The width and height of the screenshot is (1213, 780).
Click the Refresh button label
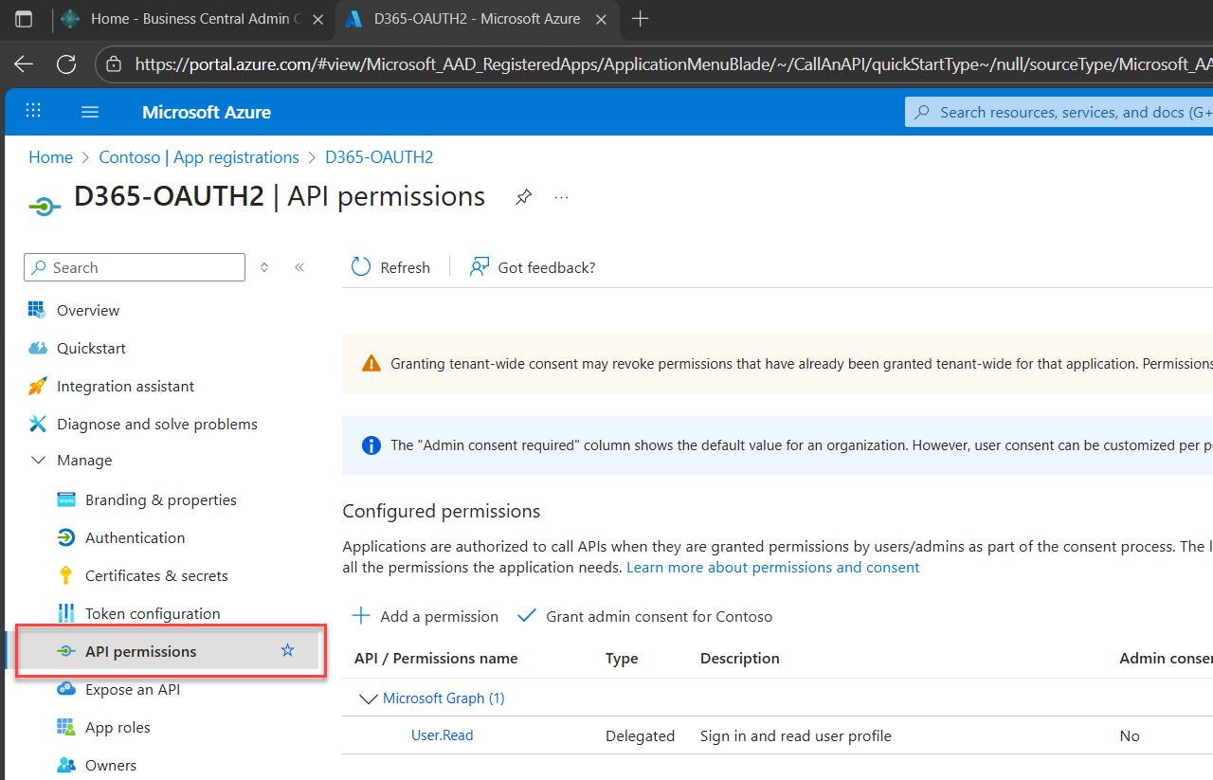pyautogui.click(x=406, y=267)
